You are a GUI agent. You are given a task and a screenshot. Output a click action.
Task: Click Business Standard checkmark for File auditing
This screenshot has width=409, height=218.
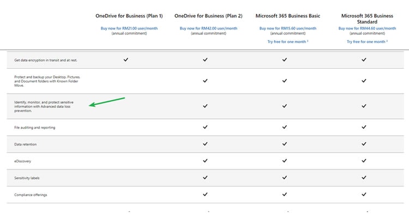364,127
